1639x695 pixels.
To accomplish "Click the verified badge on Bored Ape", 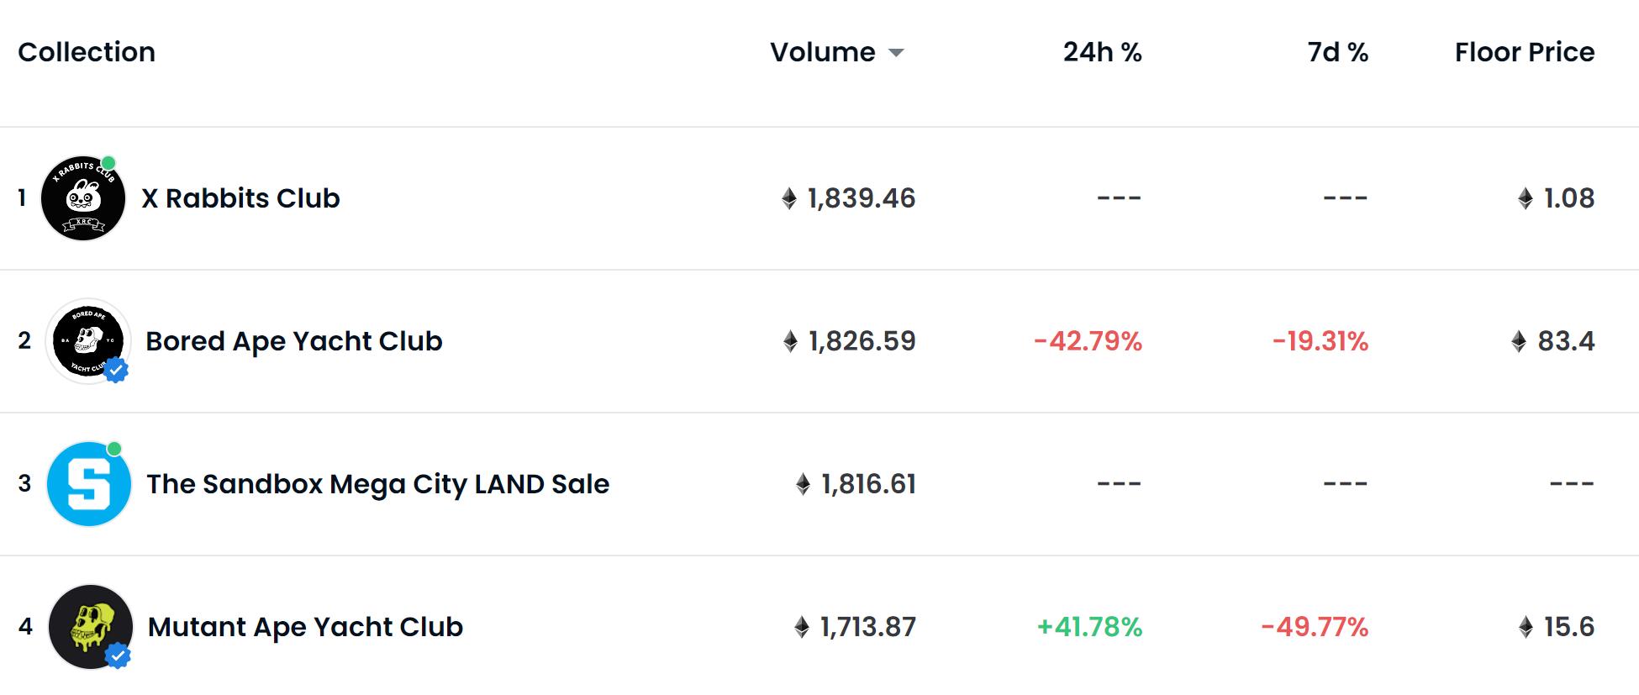I will (x=117, y=369).
